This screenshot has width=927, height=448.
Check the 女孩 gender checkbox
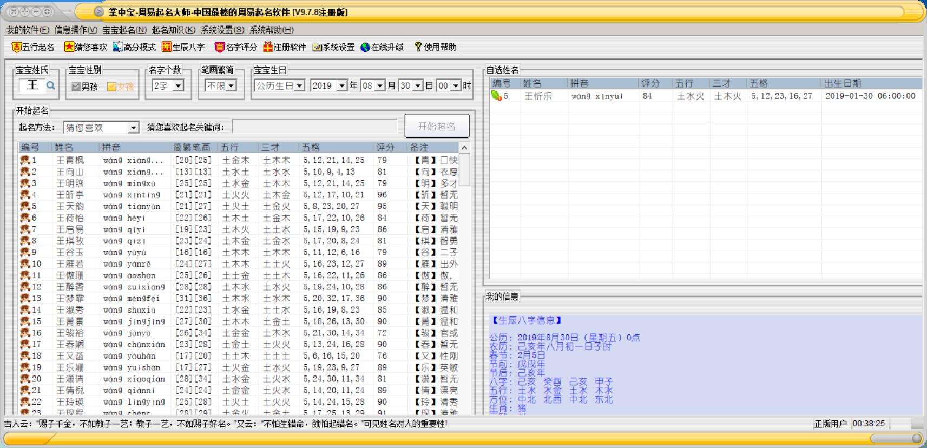[x=111, y=87]
